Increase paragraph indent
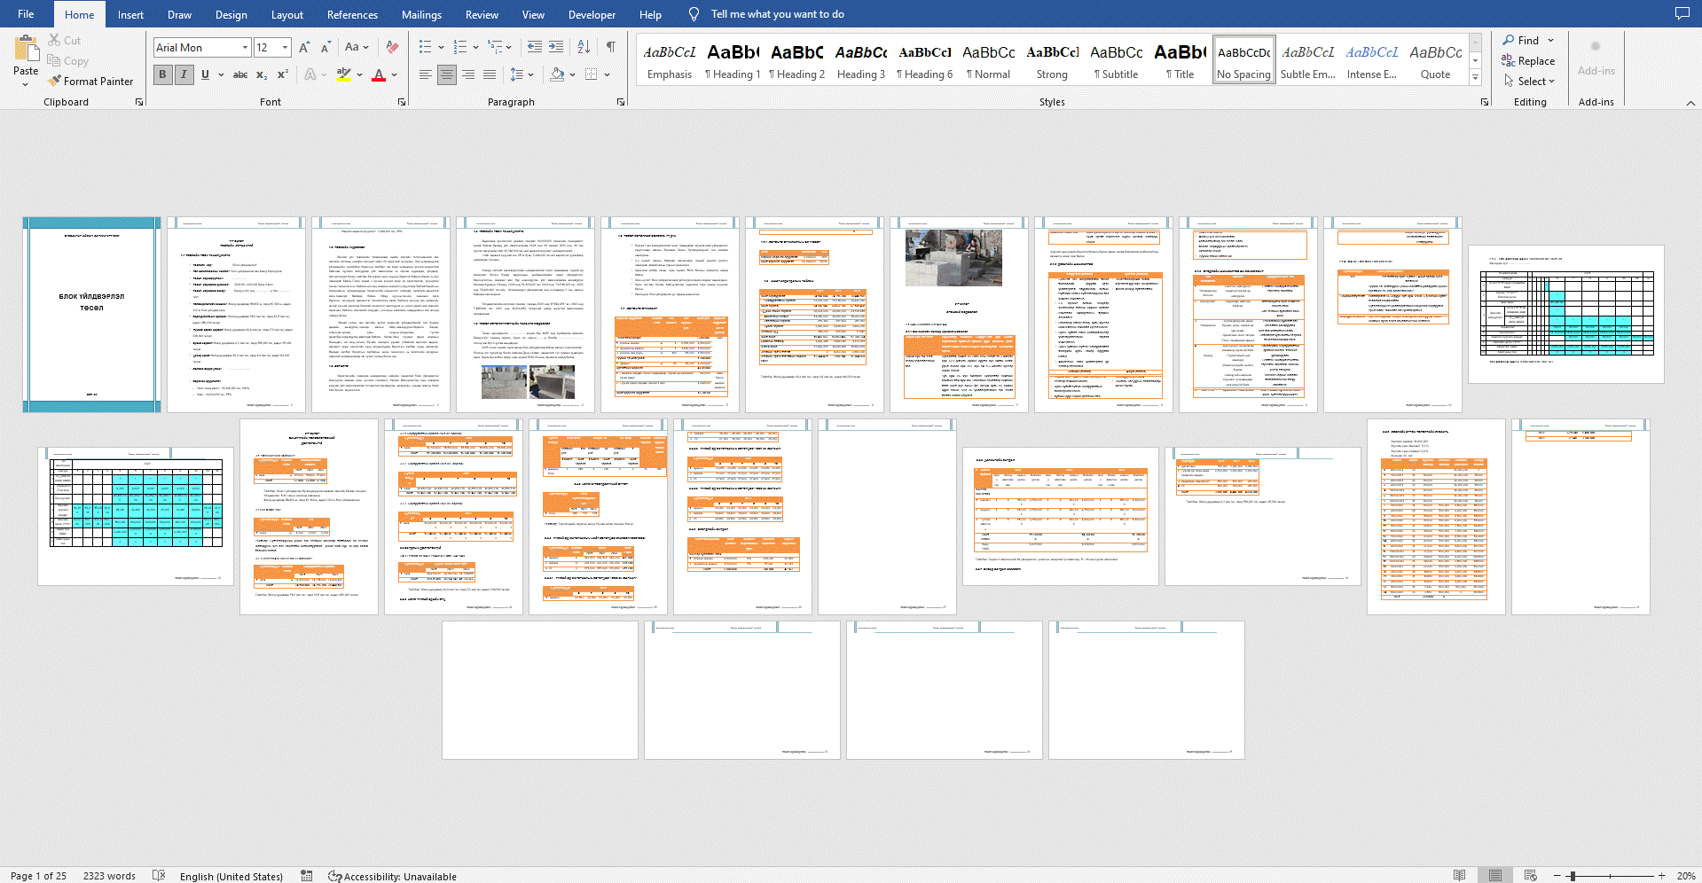Image resolution: width=1702 pixels, height=883 pixels. coord(556,47)
